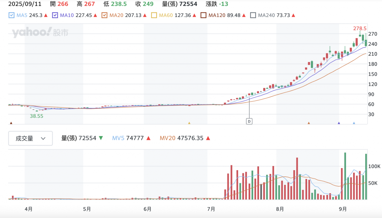Click the purple triangle marker near September
The width and height of the screenshot is (382, 218).
[x=339, y=123]
